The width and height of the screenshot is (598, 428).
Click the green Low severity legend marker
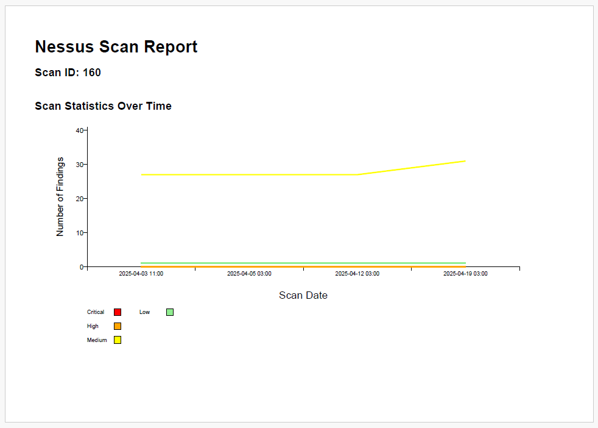click(x=169, y=312)
